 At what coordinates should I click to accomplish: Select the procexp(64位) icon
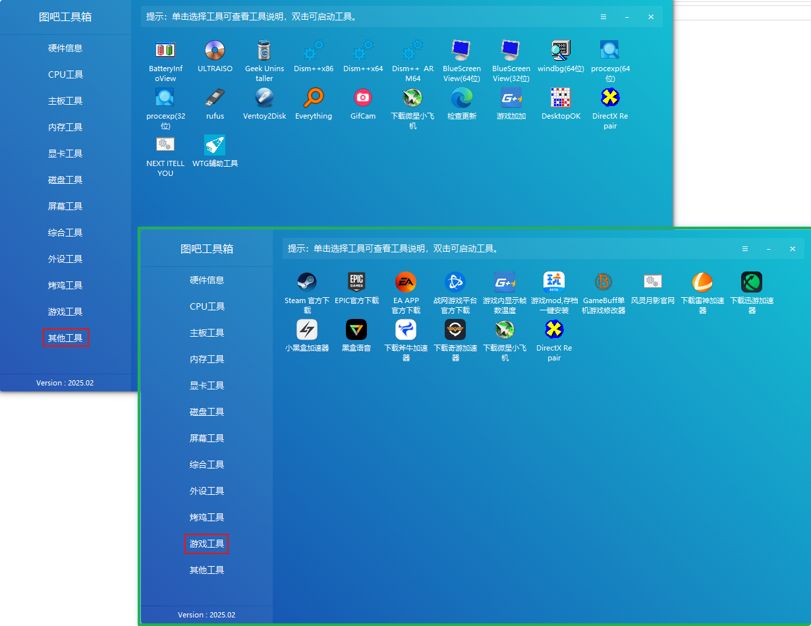(x=610, y=50)
